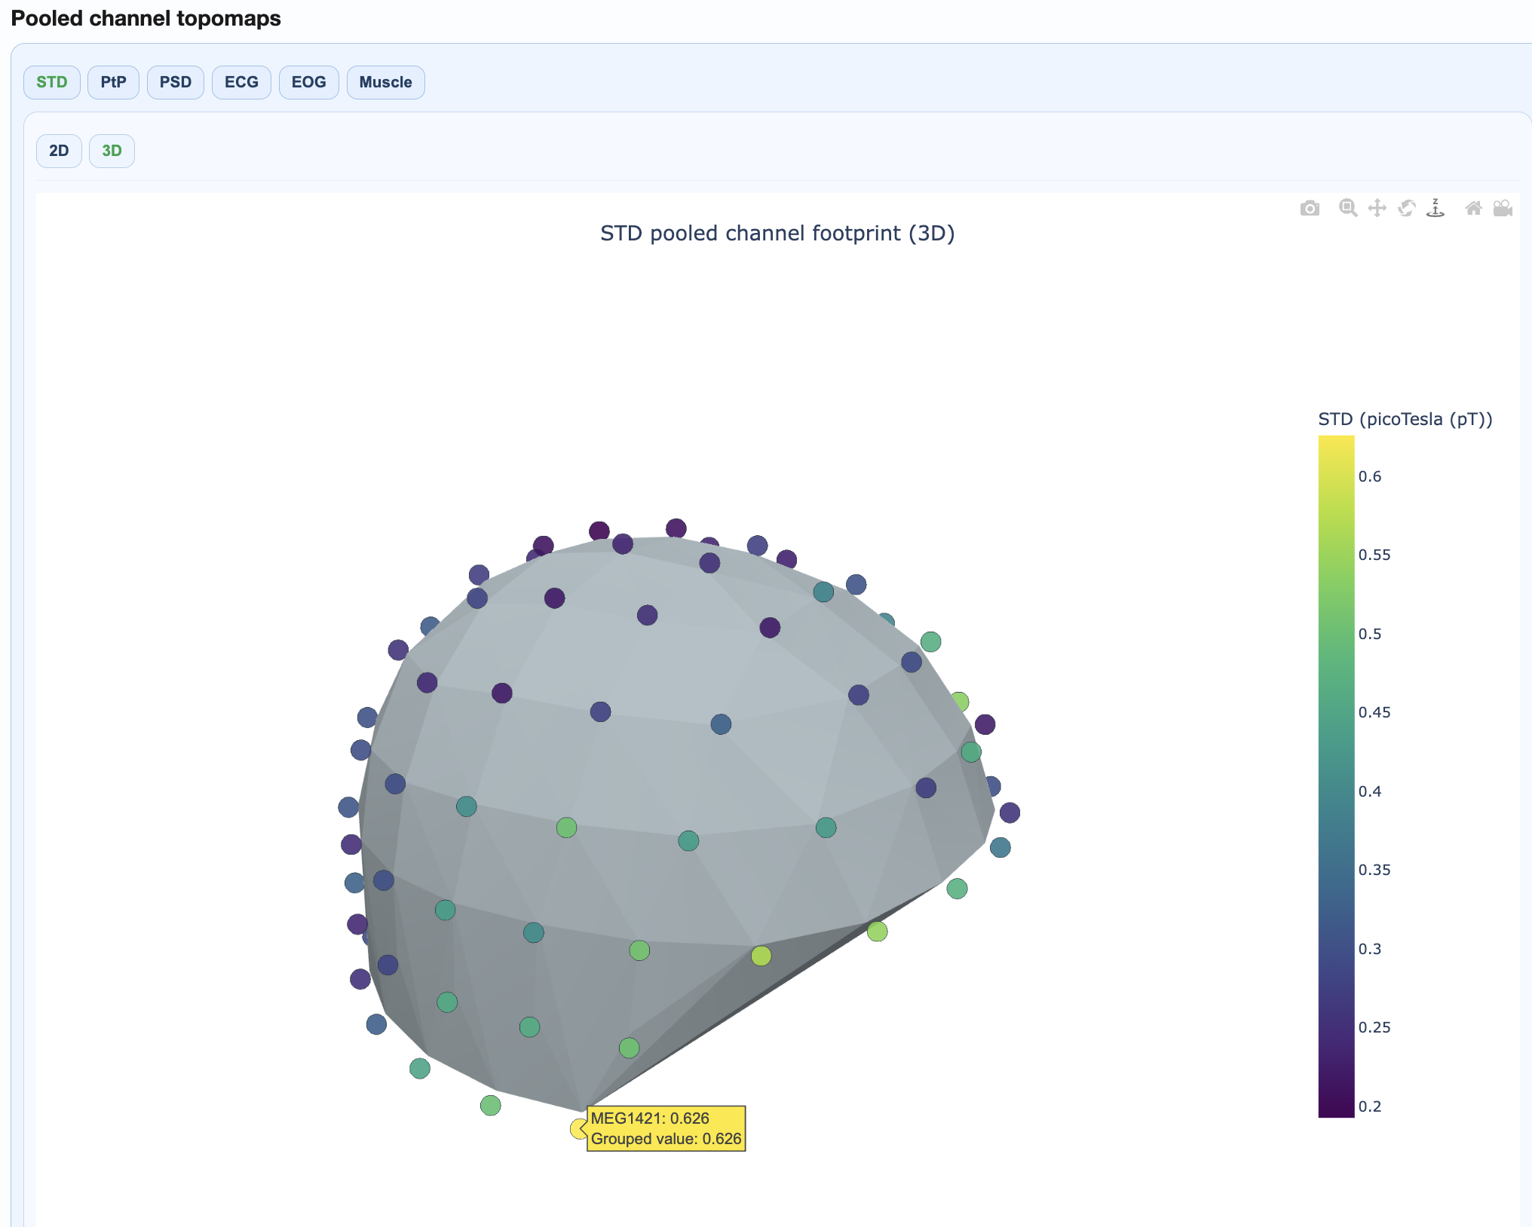Select the Muscle tab
This screenshot has height=1227, width=1532.
tap(385, 82)
